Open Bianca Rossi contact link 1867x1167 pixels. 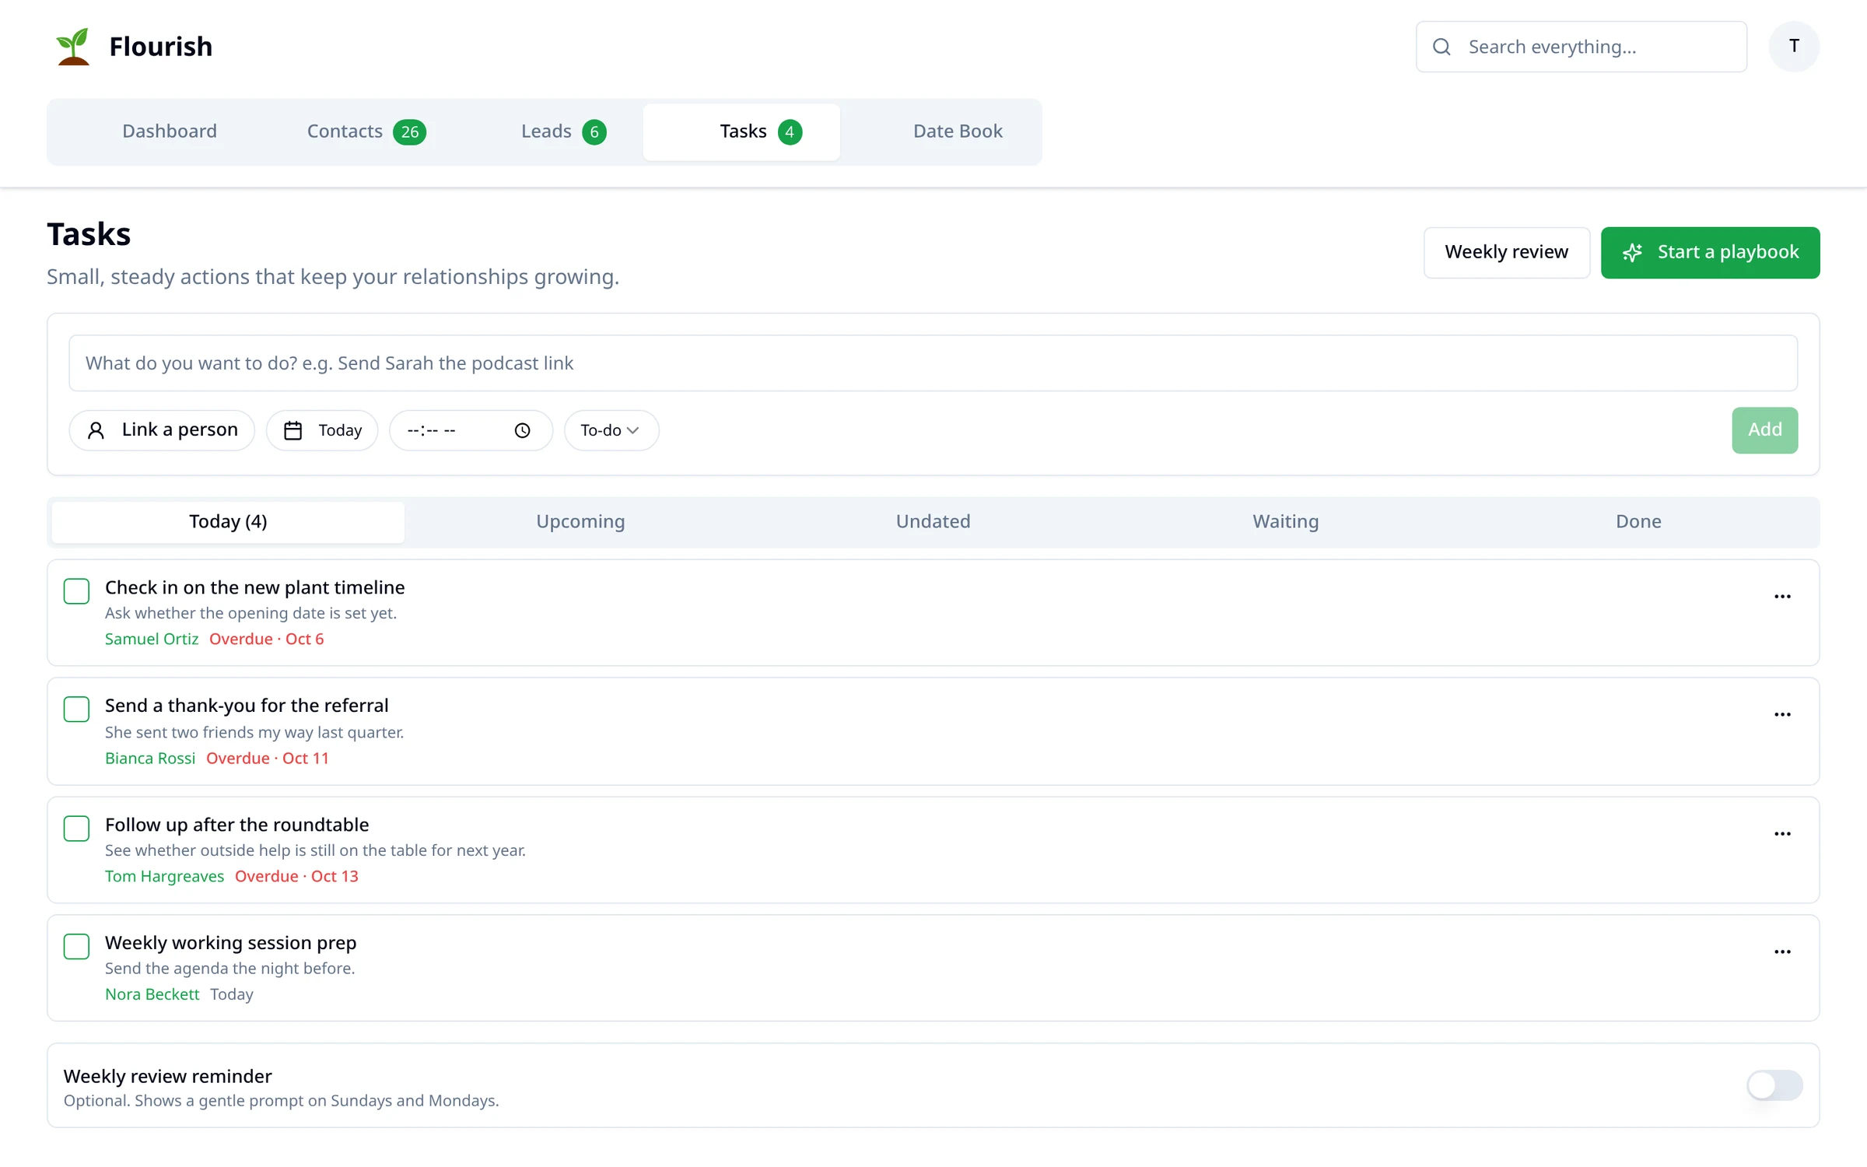click(150, 759)
